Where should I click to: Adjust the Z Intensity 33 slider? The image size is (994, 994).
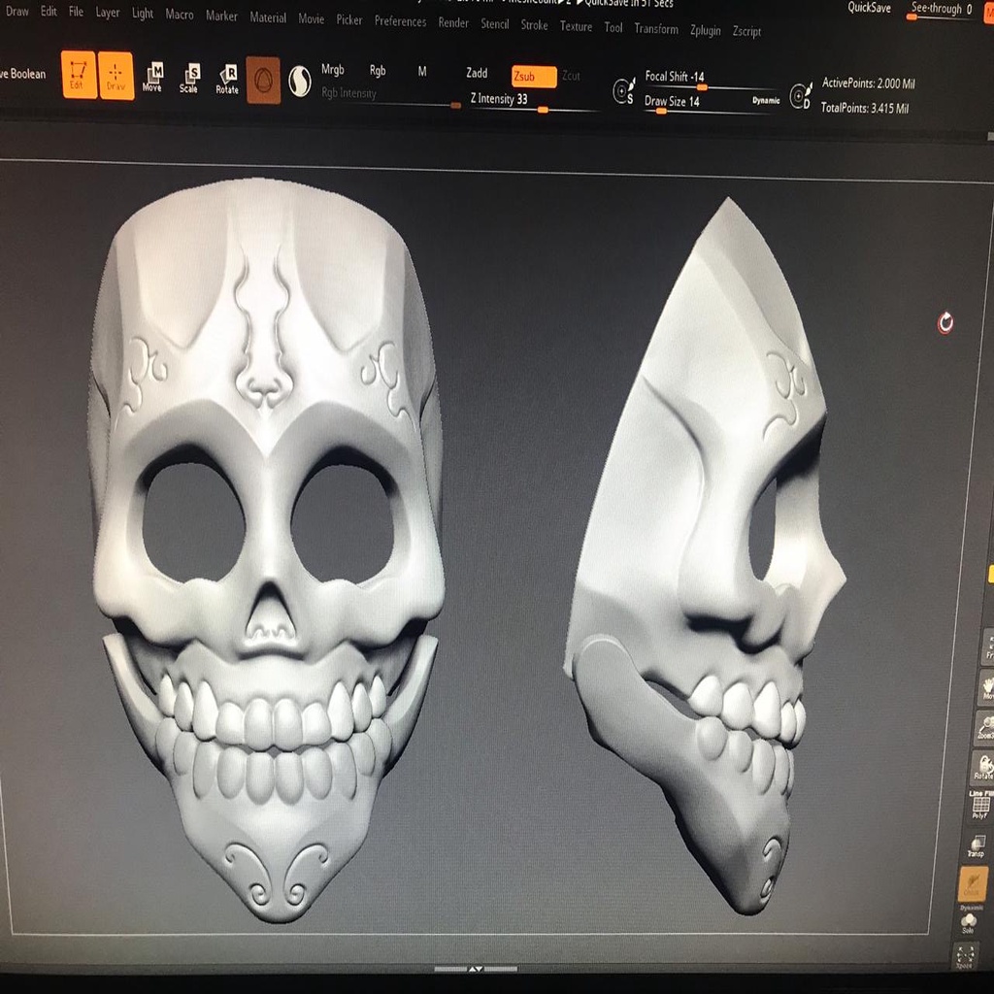pyautogui.click(x=502, y=99)
